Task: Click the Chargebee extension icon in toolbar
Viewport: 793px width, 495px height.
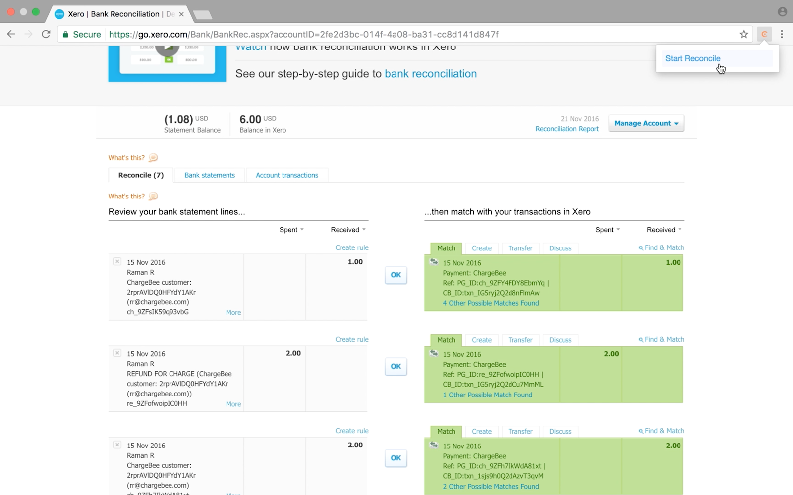Action: click(x=764, y=34)
